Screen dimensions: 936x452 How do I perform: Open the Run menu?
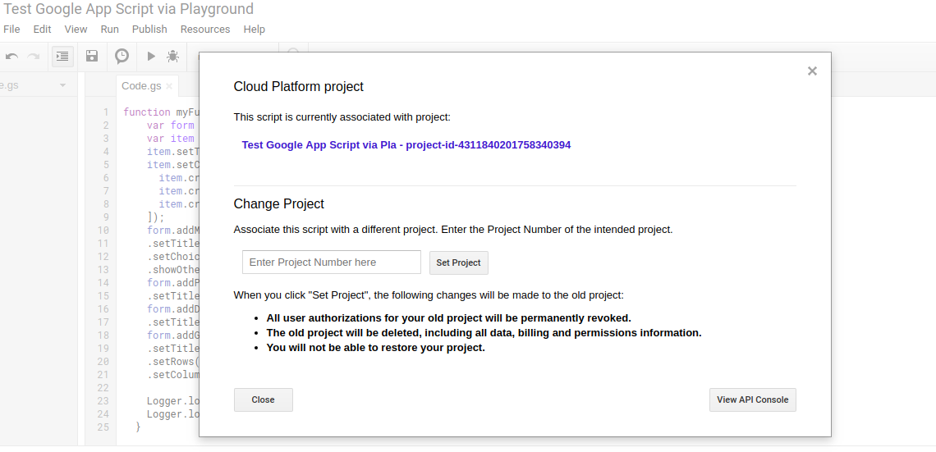coord(110,30)
